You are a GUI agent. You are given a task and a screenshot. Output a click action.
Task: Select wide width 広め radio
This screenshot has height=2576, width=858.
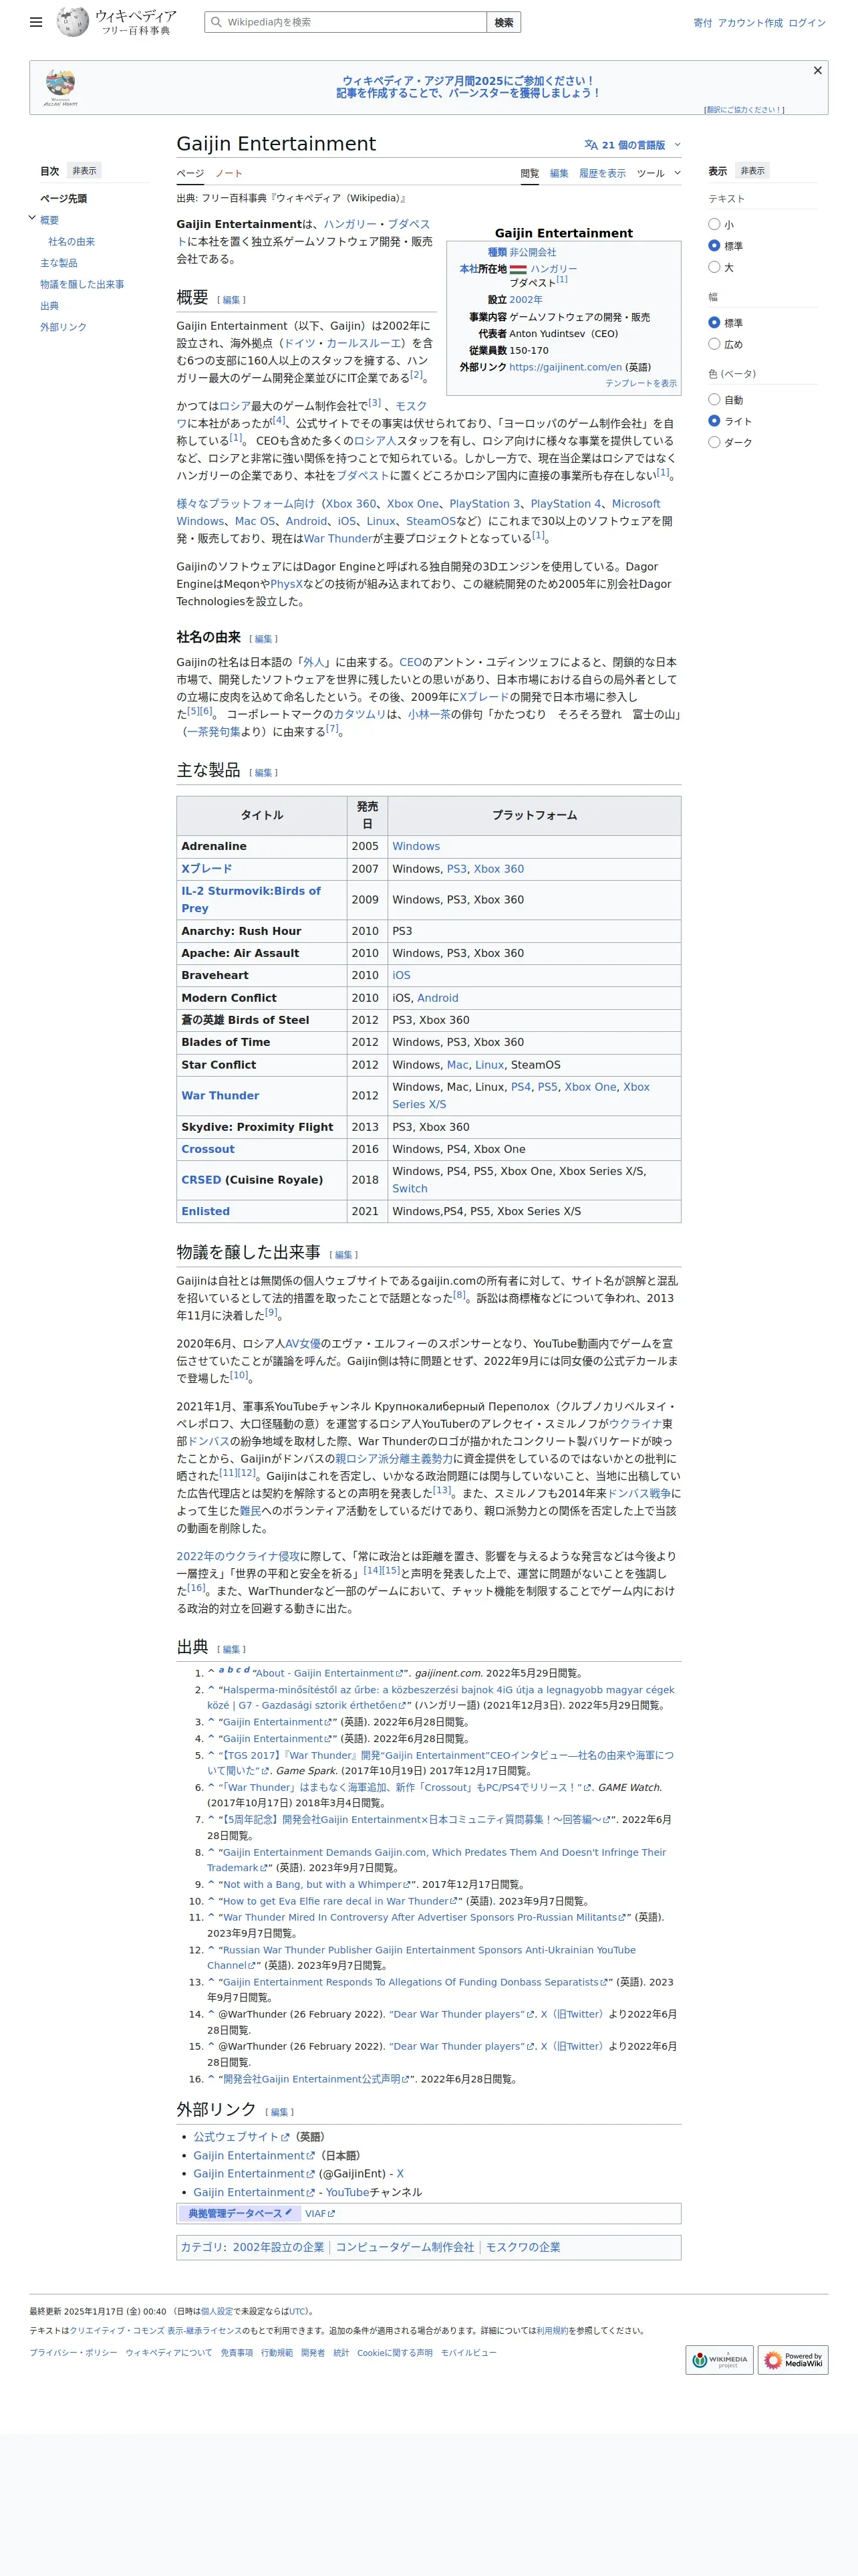(714, 344)
